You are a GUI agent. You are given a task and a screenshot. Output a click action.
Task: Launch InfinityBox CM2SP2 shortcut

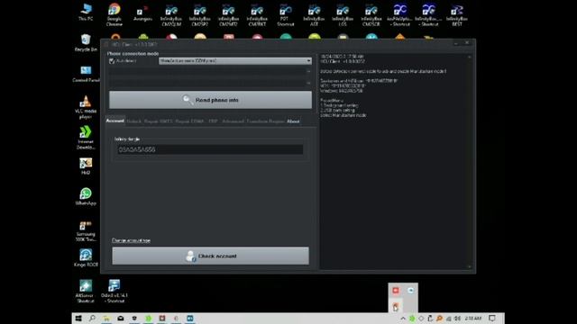pyautogui.click(x=200, y=15)
